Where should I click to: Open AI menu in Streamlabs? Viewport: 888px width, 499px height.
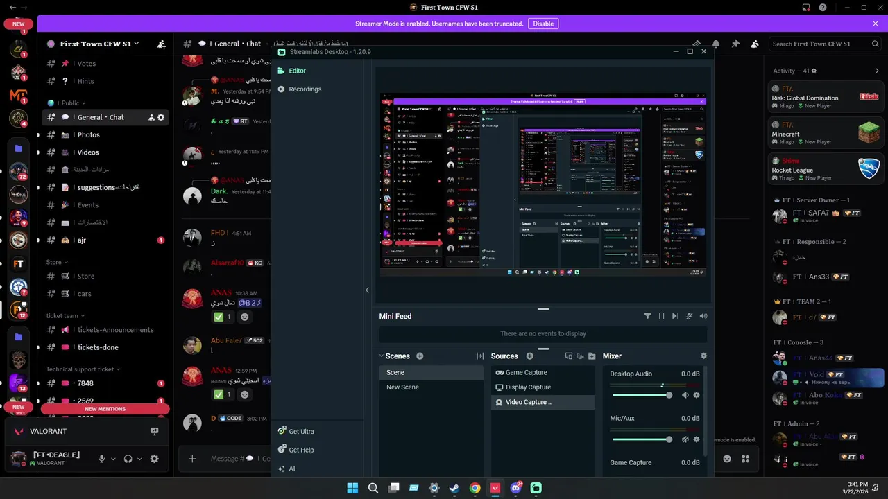click(287, 469)
